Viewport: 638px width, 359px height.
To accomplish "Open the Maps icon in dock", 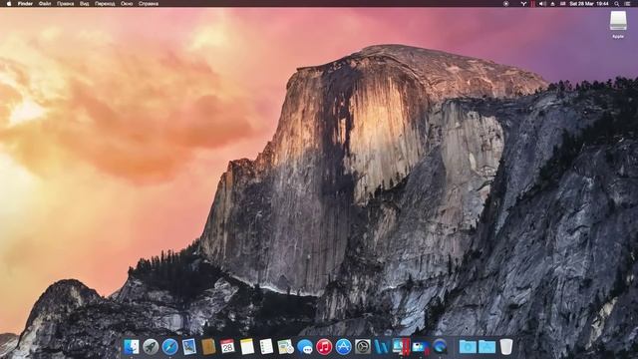I will pyautogui.click(x=286, y=347).
